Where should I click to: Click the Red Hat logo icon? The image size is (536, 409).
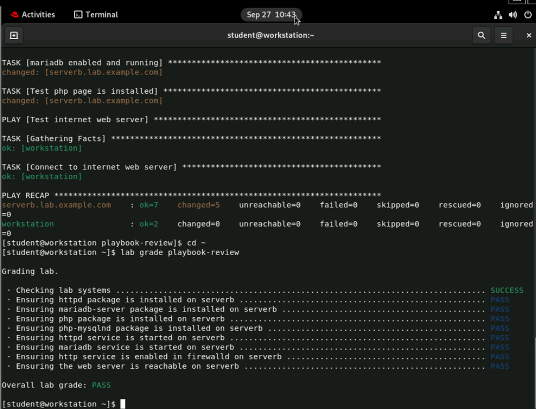14,14
